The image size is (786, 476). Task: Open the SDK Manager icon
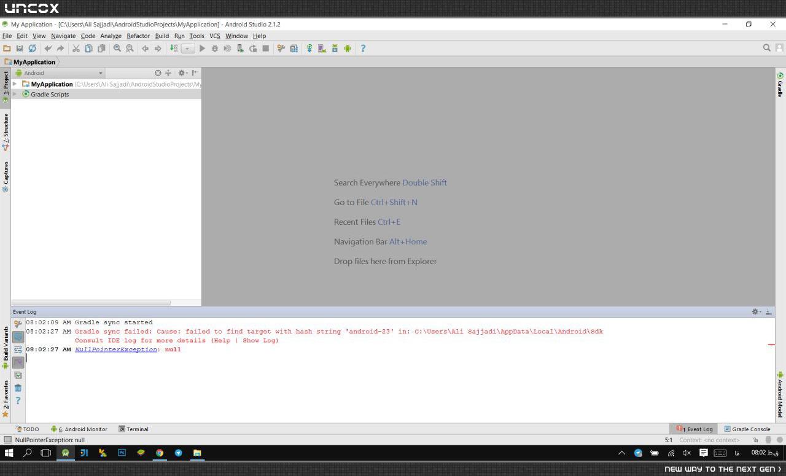(x=335, y=49)
